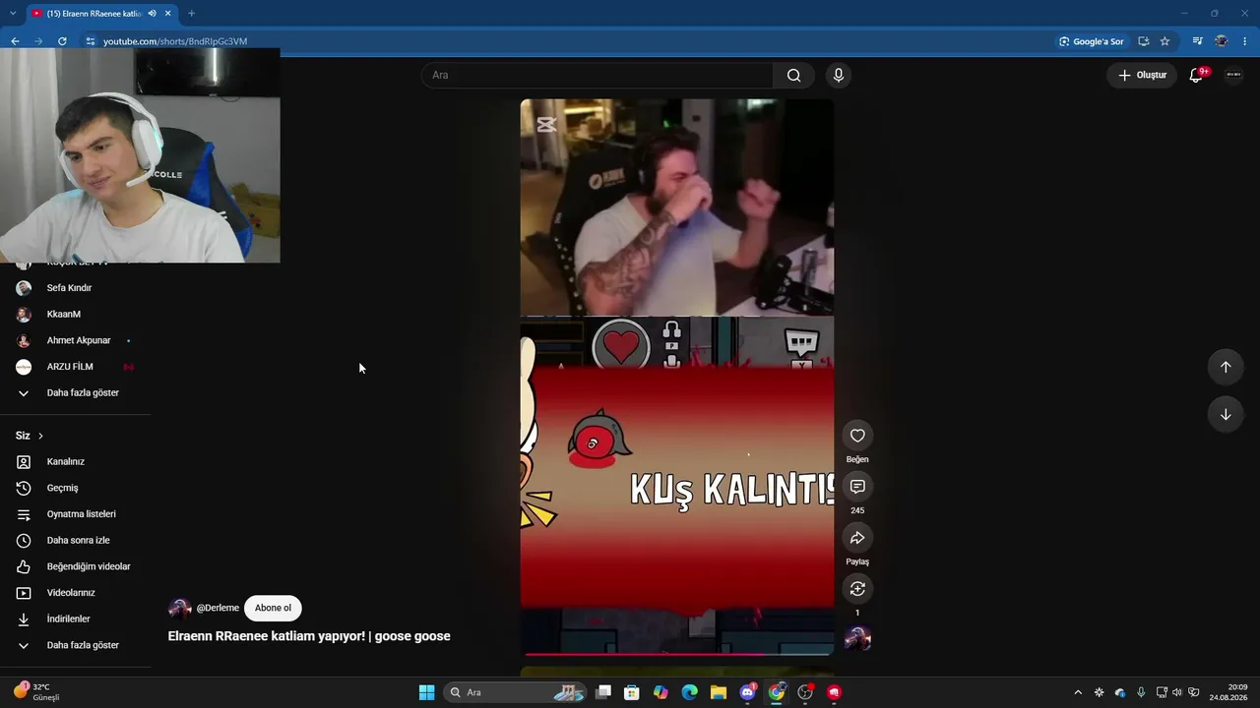Image resolution: width=1260 pixels, height=708 pixels.
Task: Click the Oluştur create button
Action: 1142,75
